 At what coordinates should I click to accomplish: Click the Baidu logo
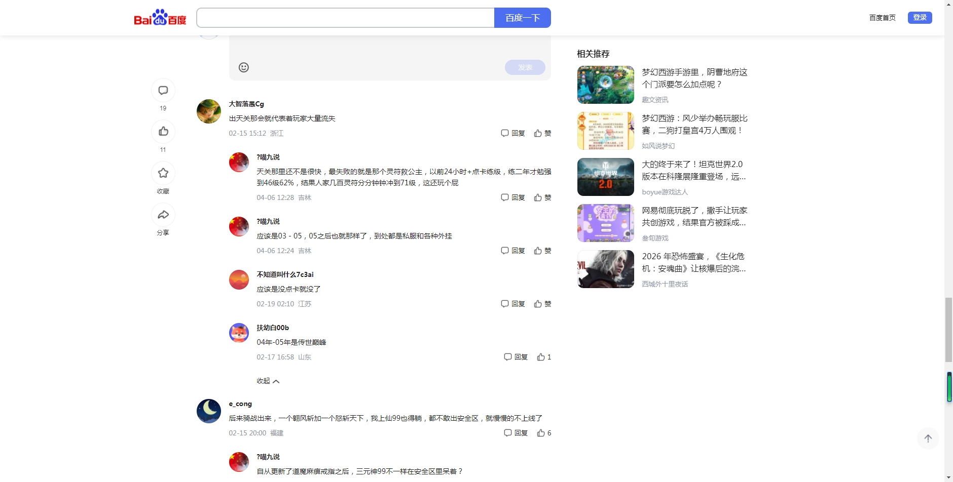160,18
